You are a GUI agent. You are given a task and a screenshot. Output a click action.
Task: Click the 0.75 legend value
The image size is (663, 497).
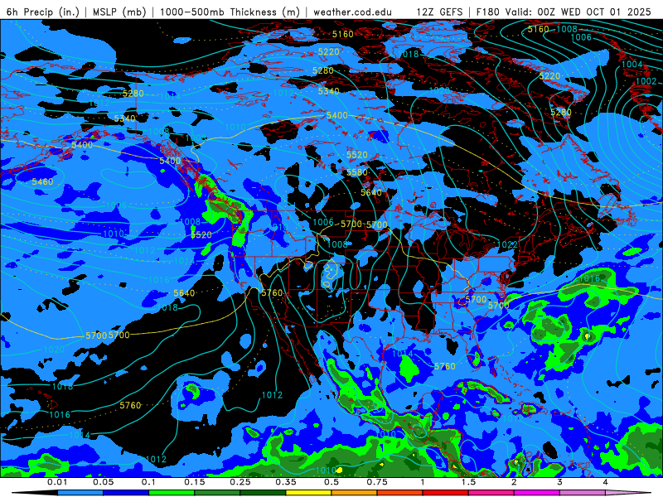(x=377, y=482)
